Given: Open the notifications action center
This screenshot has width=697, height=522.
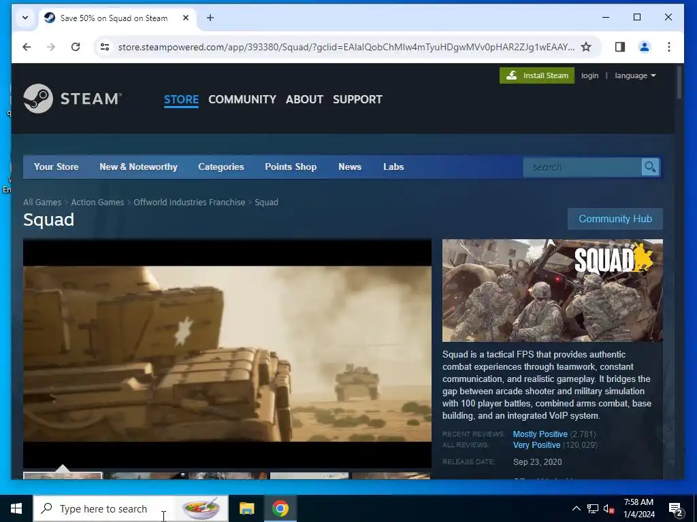Looking at the screenshot, I should pos(676,508).
